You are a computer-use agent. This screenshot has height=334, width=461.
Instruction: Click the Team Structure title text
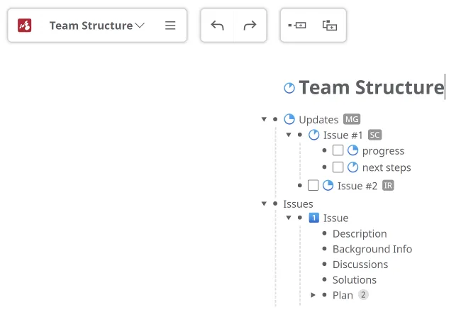pyautogui.click(x=371, y=87)
